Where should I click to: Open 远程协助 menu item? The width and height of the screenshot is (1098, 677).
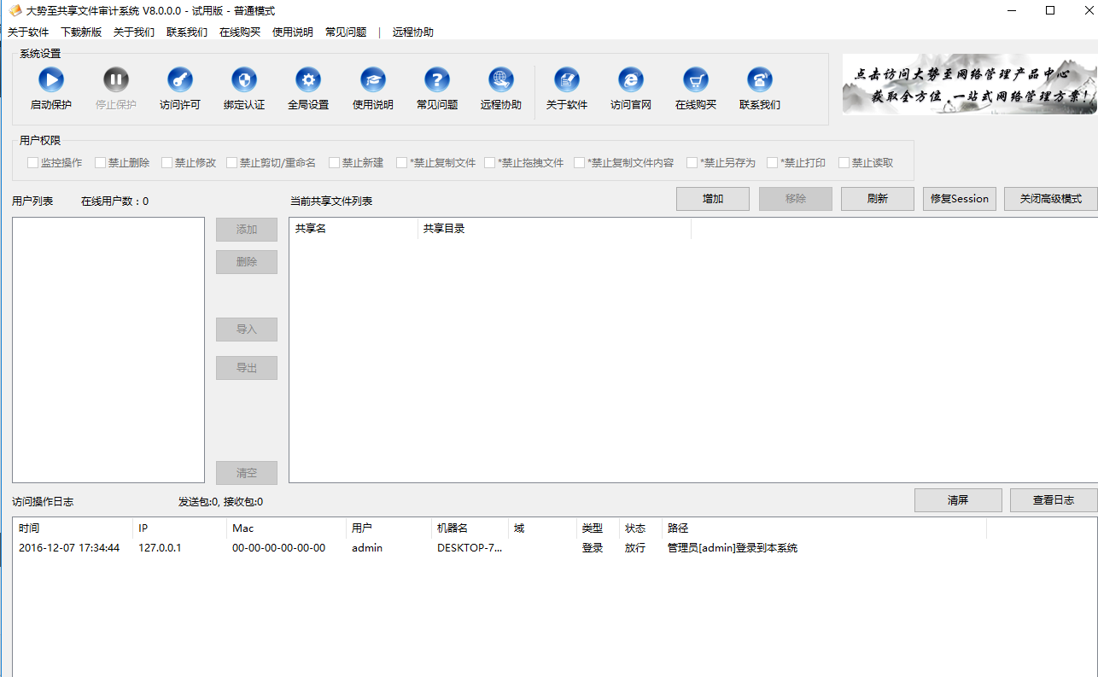pos(413,32)
